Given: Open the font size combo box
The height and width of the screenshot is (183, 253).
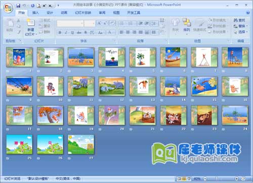Looking at the screenshot, I should click(x=90, y=24).
